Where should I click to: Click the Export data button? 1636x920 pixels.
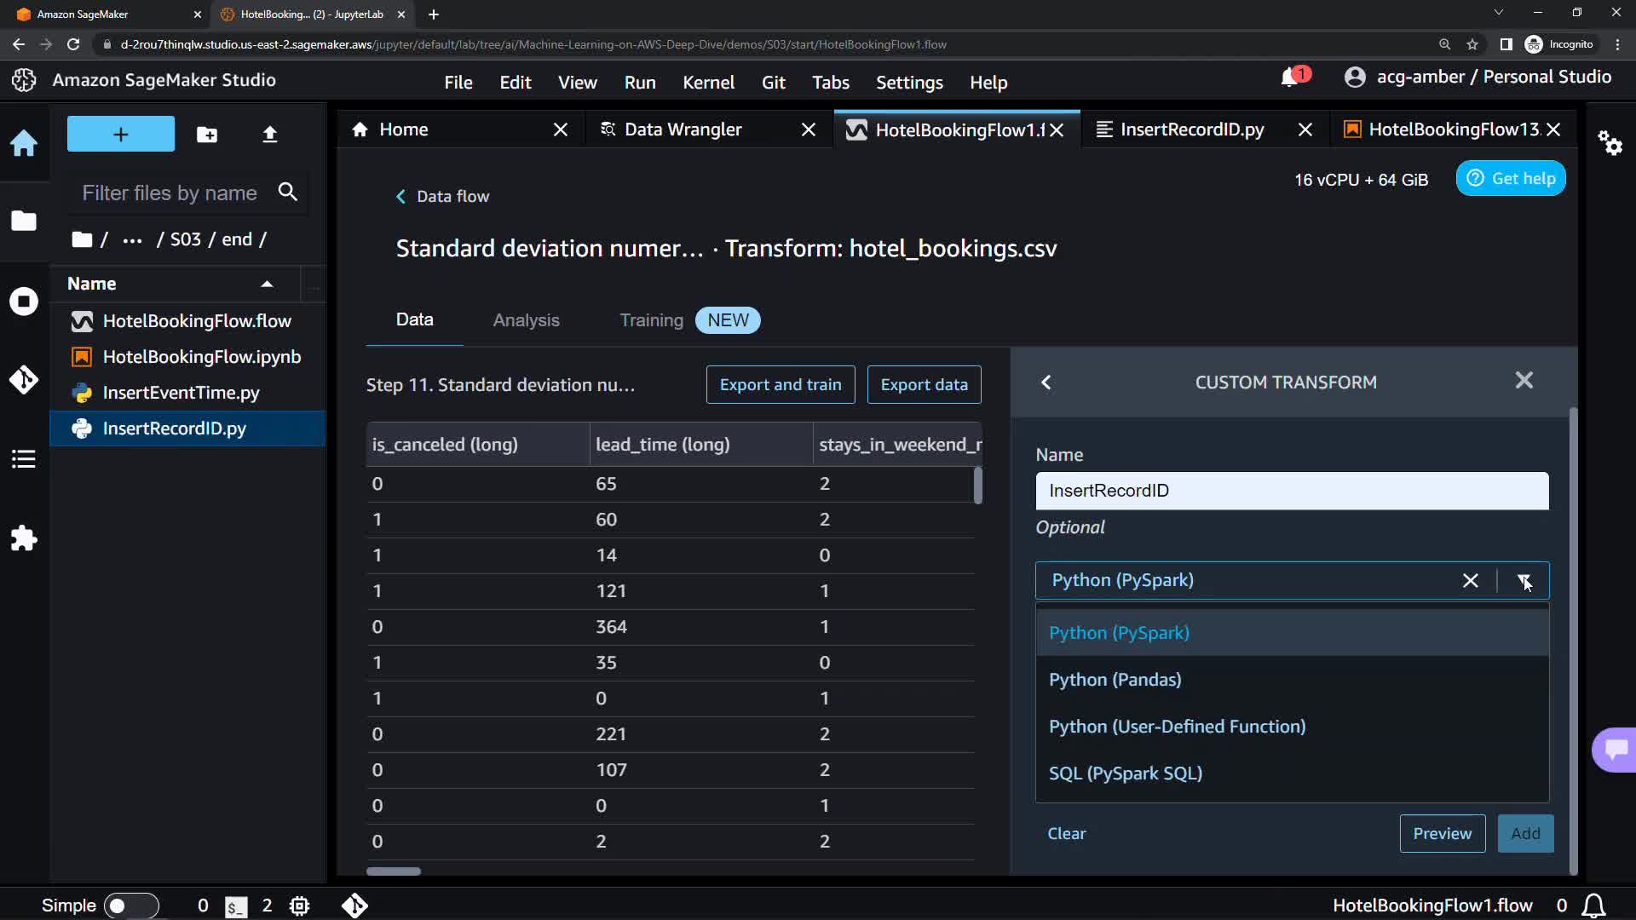(924, 385)
